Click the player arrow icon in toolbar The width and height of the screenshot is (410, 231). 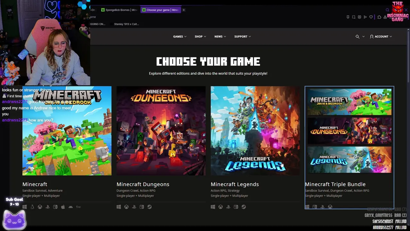tap(365, 17)
